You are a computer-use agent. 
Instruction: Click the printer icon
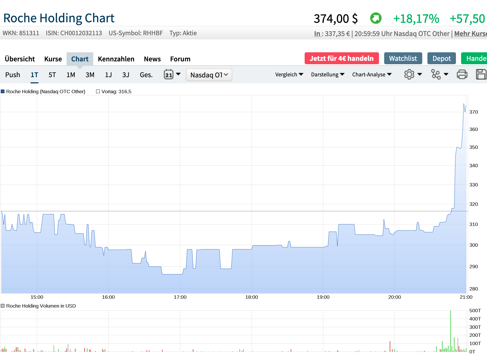click(462, 75)
